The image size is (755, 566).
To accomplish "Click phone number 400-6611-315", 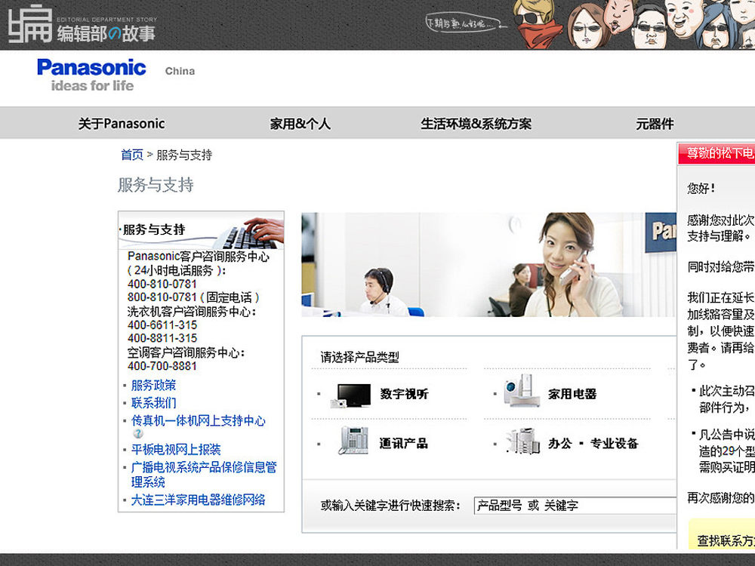I will [162, 325].
